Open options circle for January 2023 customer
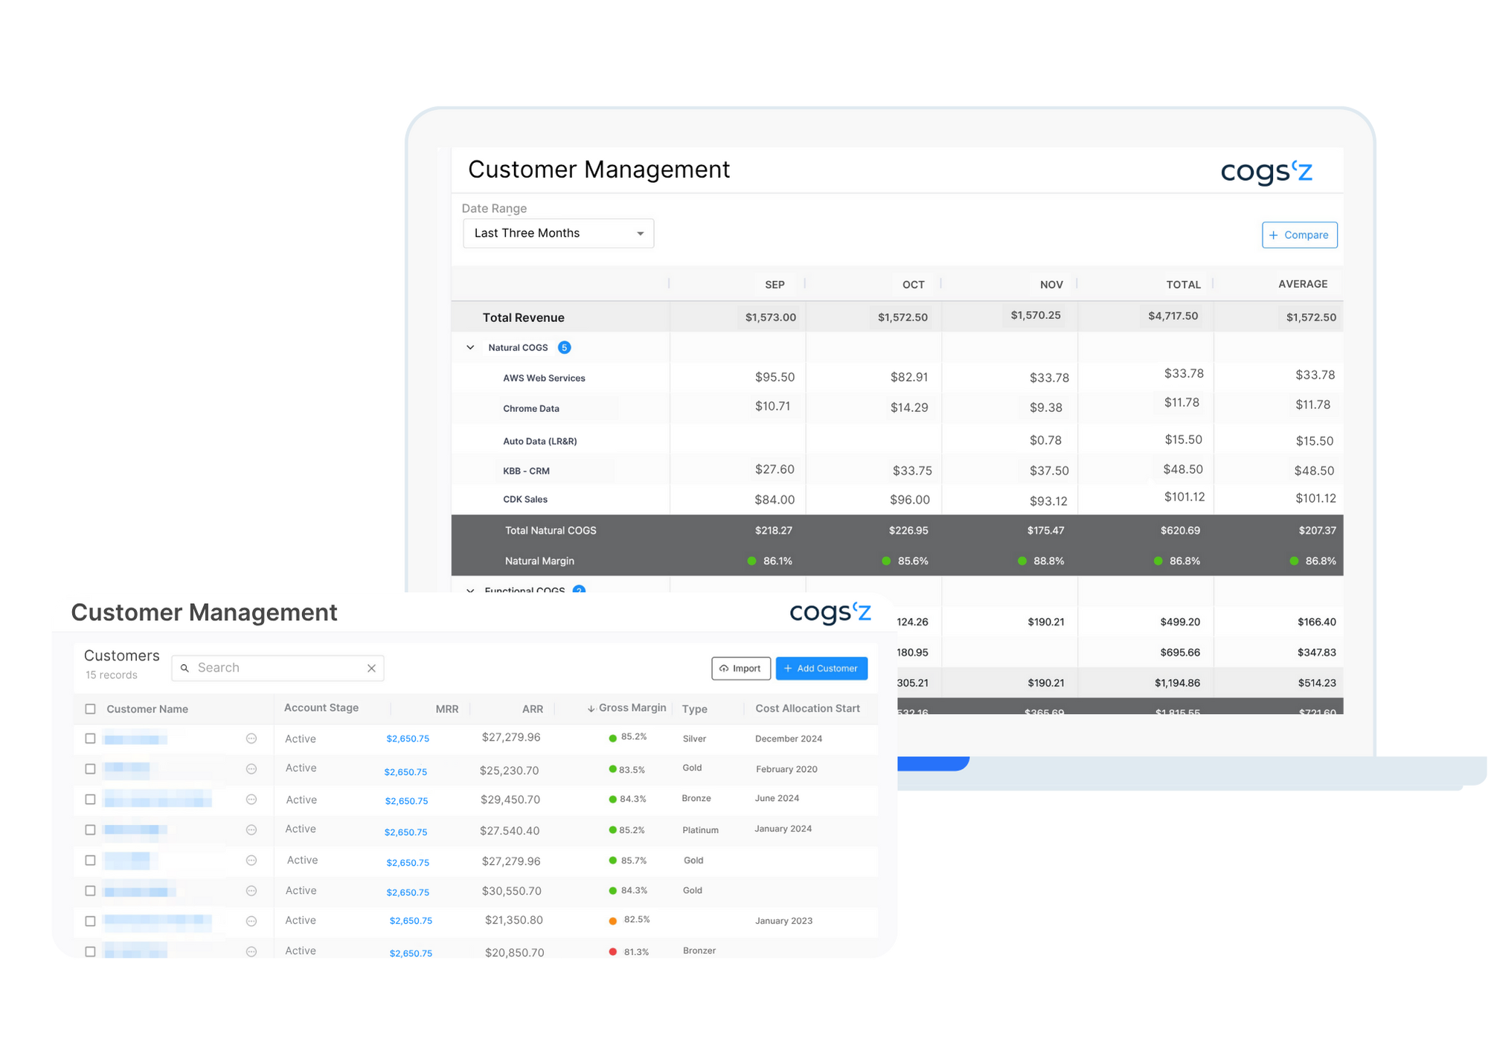1488x1062 pixels. (x=251, y=921)
